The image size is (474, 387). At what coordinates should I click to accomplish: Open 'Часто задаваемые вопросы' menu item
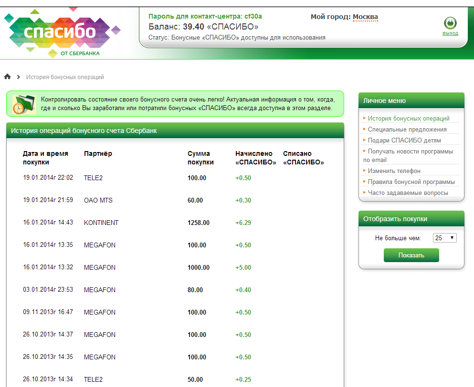pos(408,193)
